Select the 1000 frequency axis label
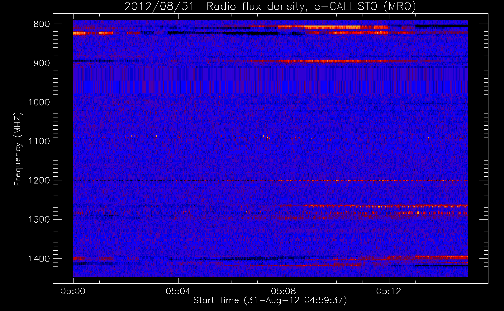 [x=39, y=102]
